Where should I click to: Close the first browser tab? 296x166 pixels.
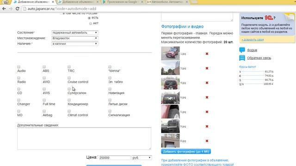pos(53,2)
